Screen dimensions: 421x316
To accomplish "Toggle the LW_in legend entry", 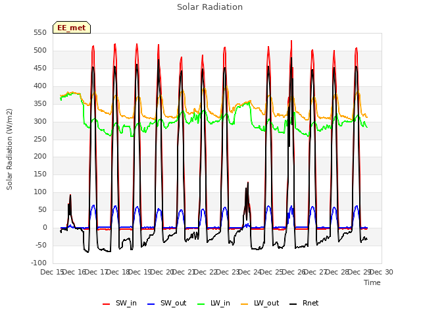I will click(214, 303).
